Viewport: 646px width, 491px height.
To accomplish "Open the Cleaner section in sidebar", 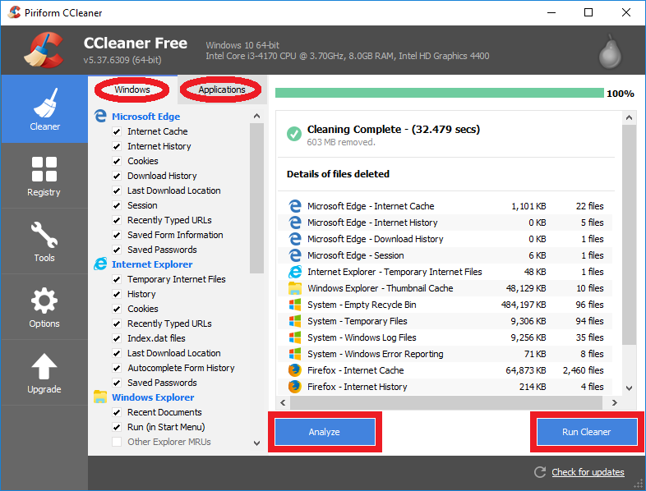I will tap(44, 109).
